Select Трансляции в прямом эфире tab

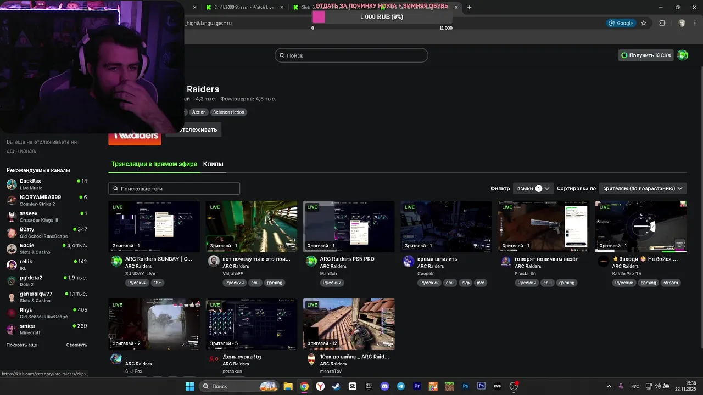pos(154,164)
